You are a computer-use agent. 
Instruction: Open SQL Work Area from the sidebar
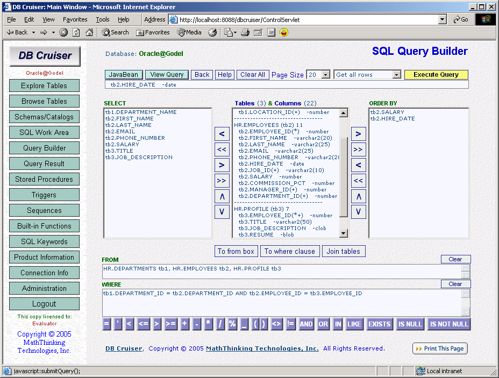click(44, 132)
